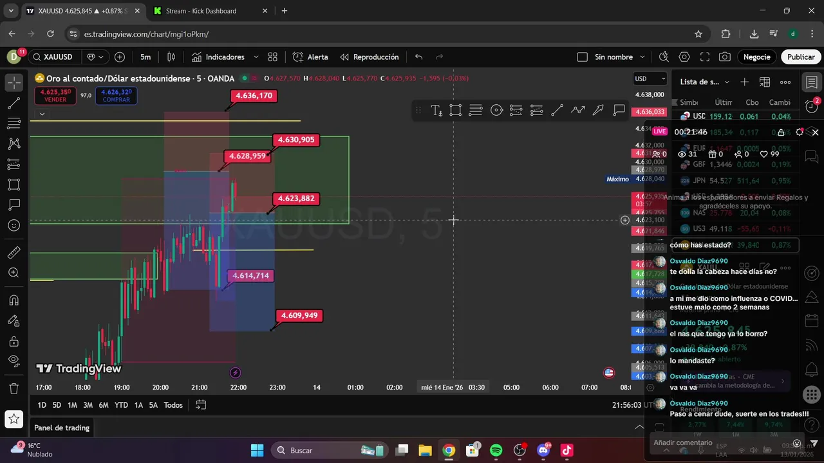Click the Publicar button
This screenshot has width=824, height=463.
tap(801, 57)
